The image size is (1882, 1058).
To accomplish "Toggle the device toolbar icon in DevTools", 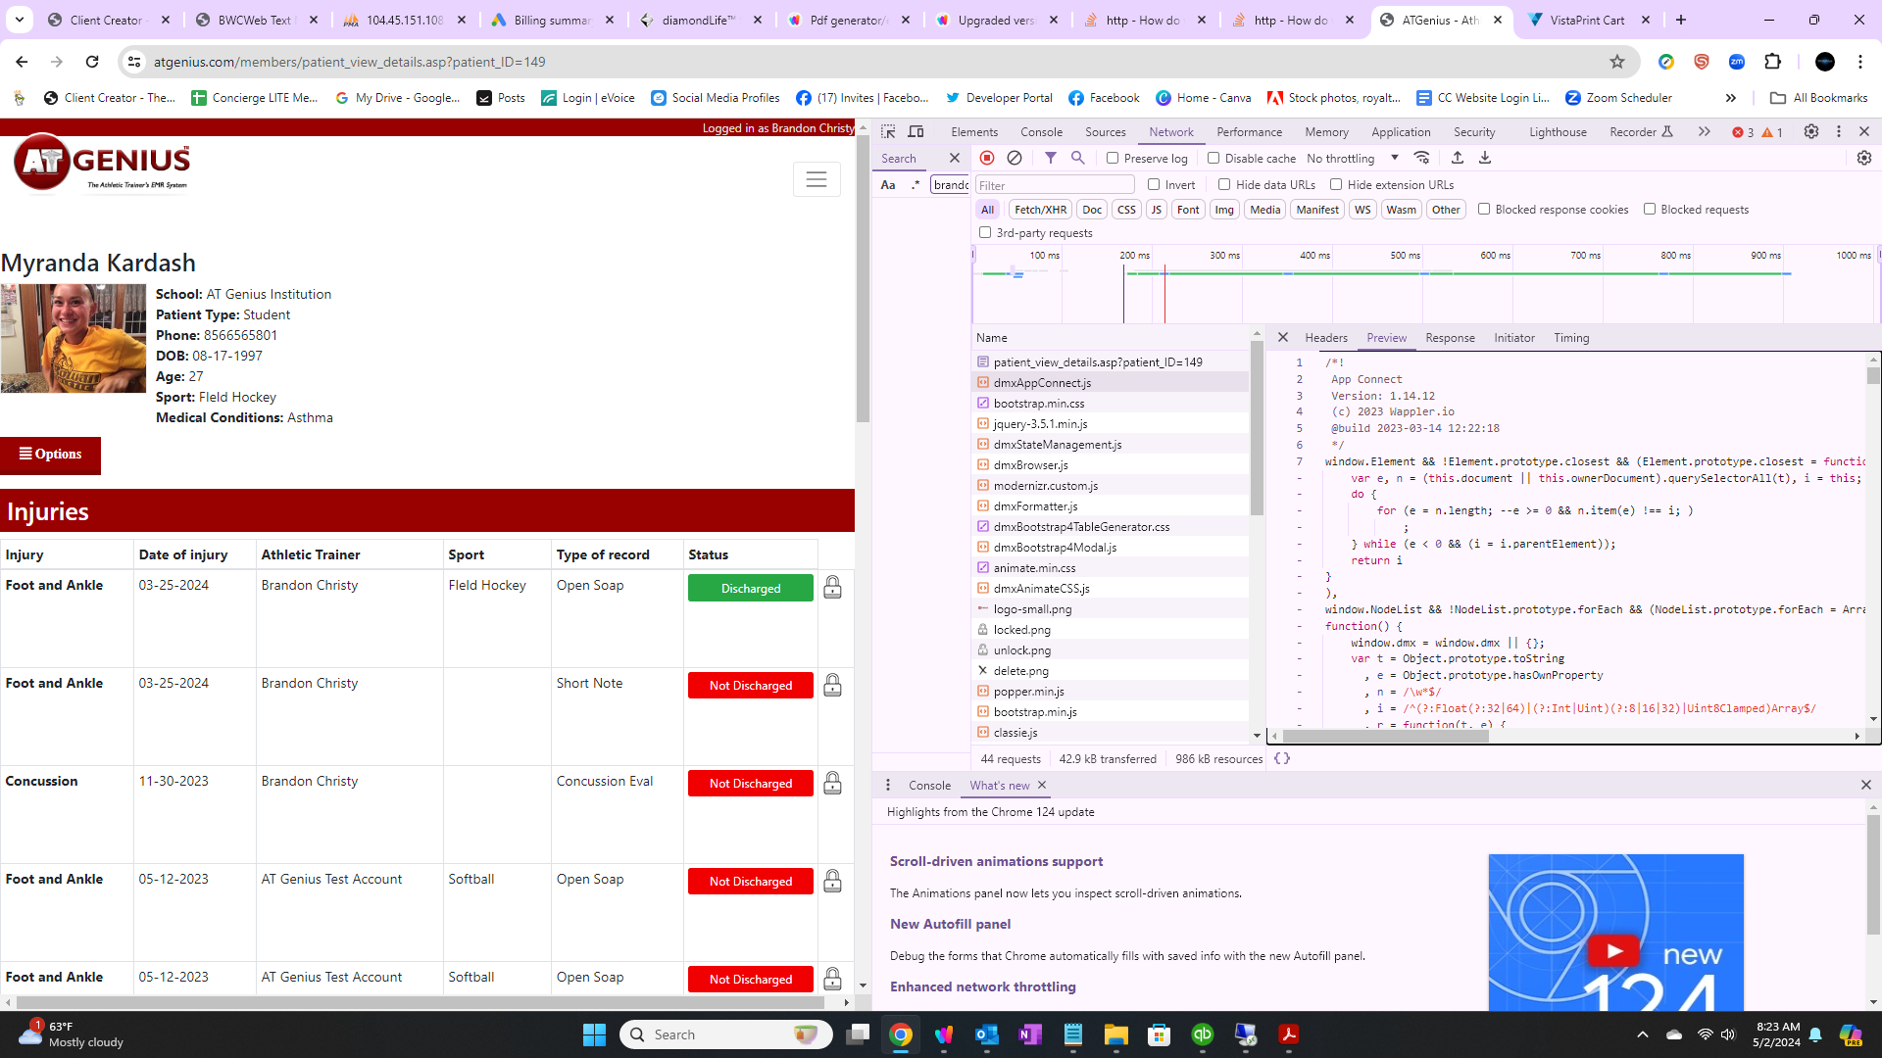I will pos(916,131).
